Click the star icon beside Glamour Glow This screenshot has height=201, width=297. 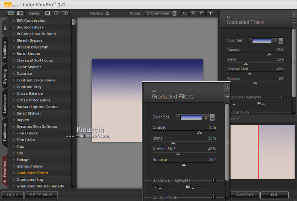(x=14, y=166)
